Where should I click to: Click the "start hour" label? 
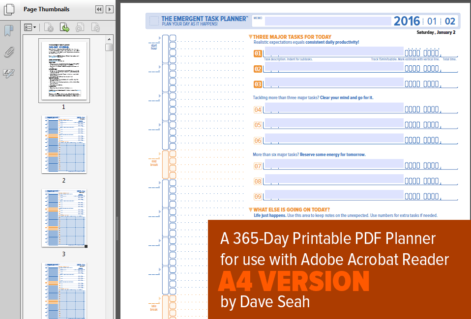154,47
